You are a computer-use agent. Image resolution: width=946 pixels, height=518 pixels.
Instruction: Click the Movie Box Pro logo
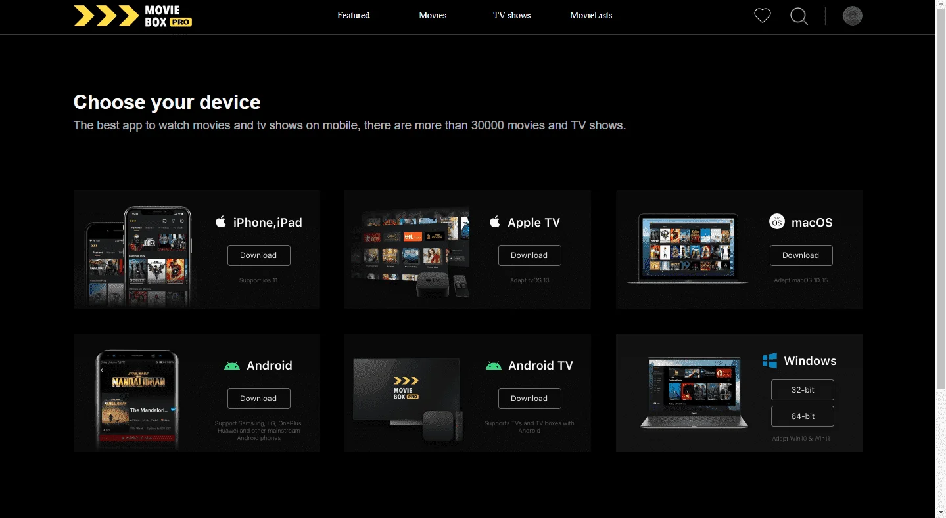pyautogui.click(x=133, y=16)
